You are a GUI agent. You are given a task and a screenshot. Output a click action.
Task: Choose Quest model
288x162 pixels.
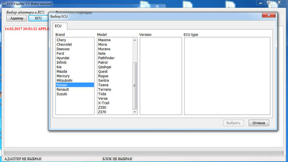115,71
